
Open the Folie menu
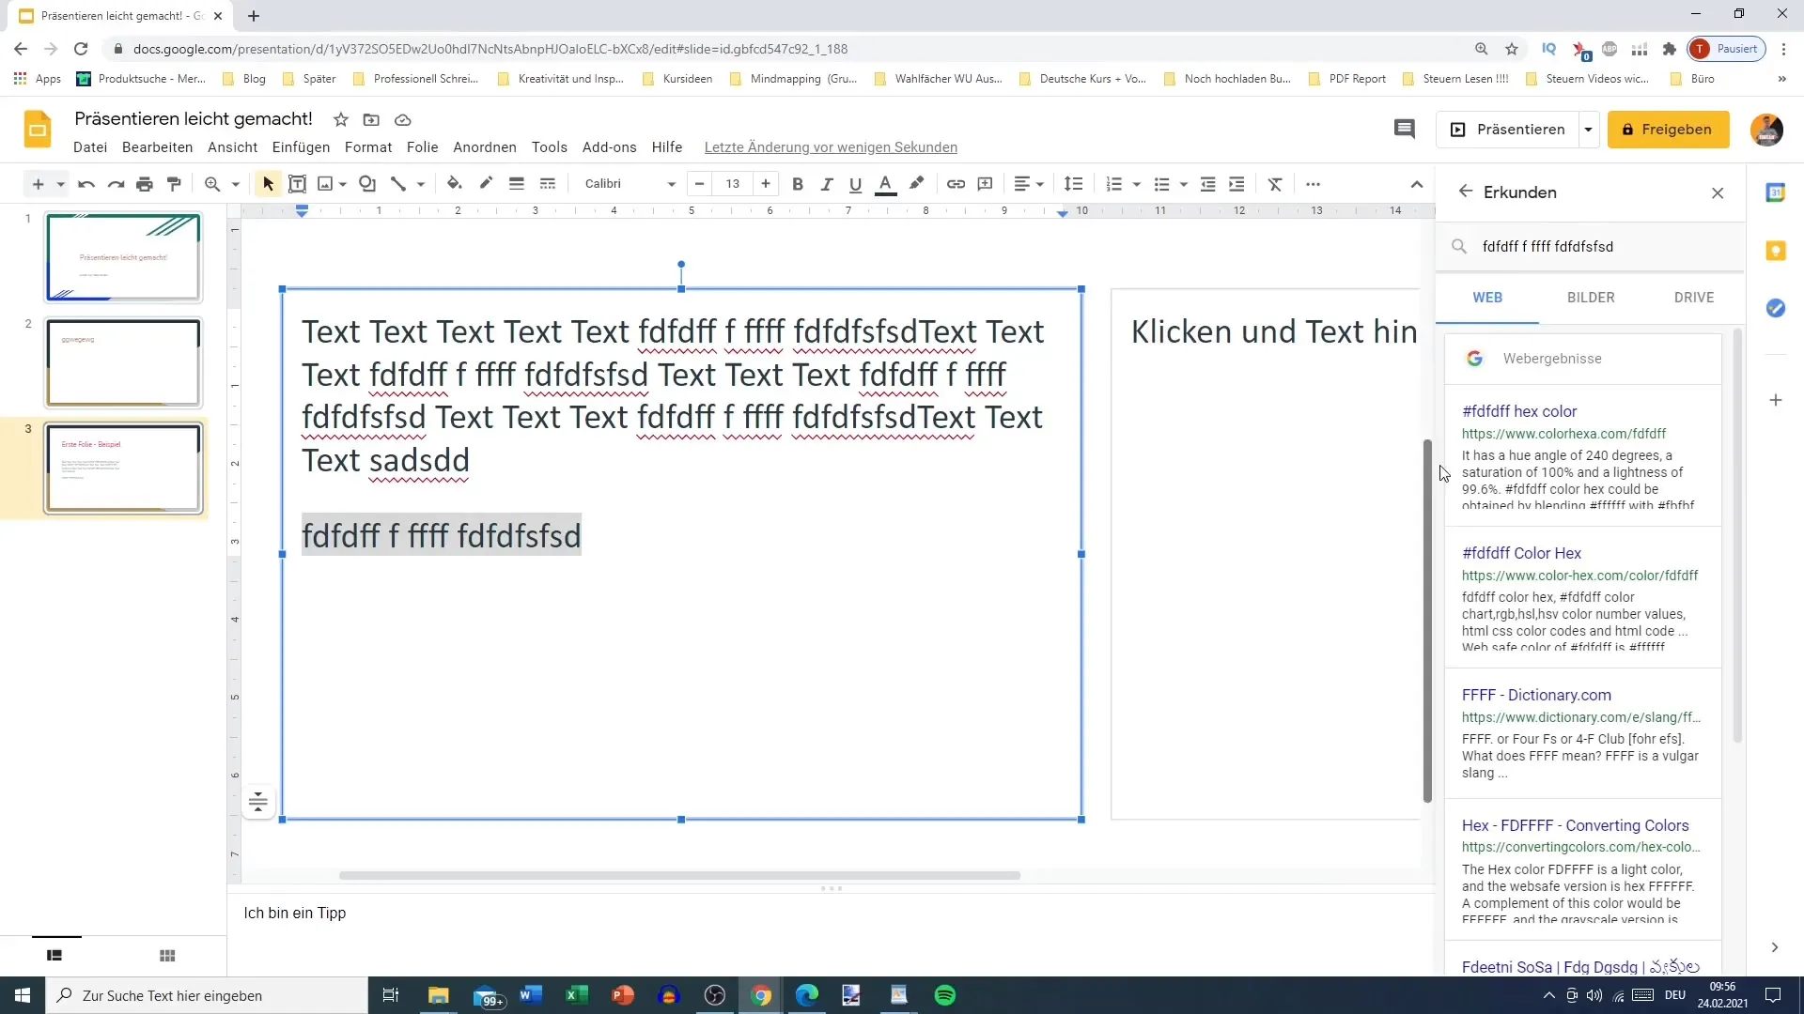(x=422, y=147)
